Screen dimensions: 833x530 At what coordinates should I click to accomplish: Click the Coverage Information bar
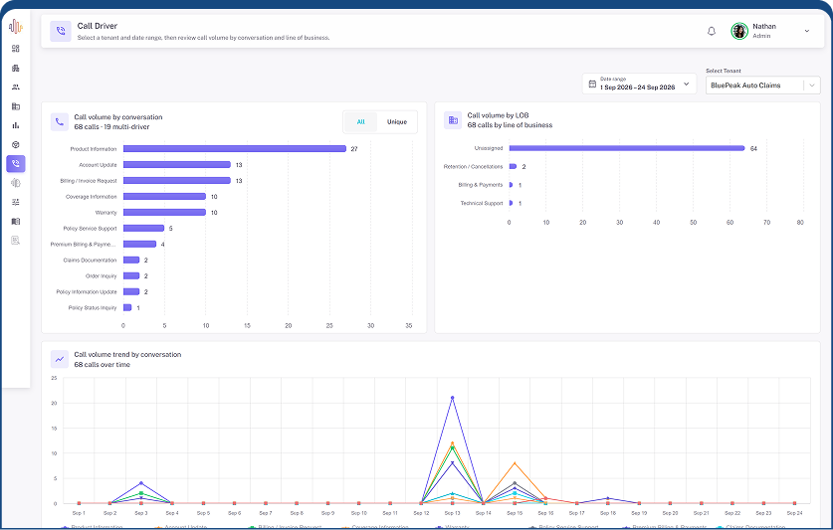point(164,197)
